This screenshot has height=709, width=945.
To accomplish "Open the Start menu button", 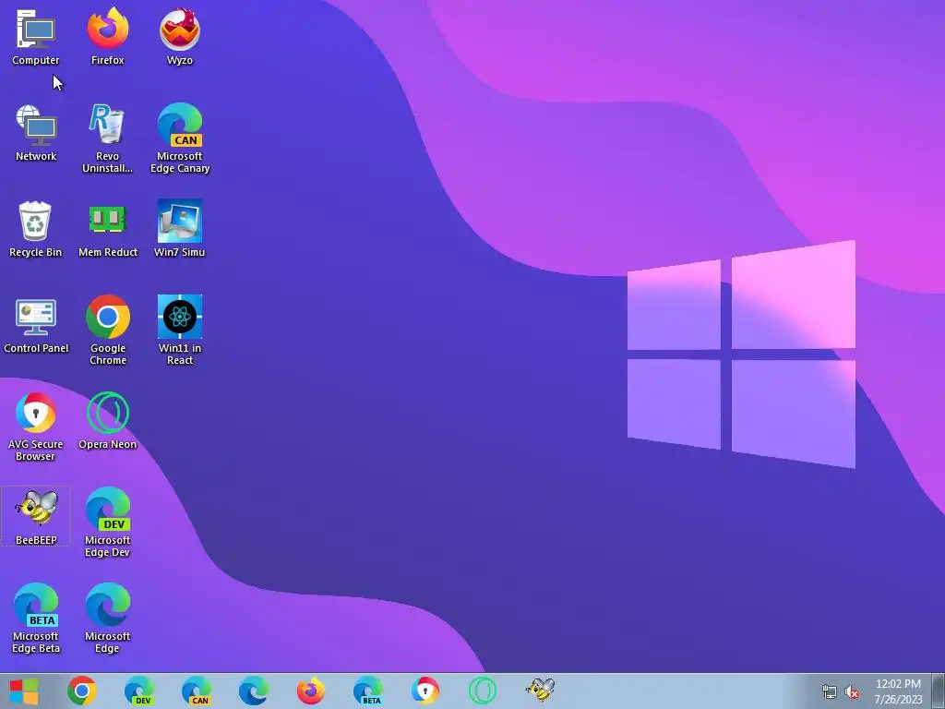I will pyautogui.click(x=24, y=691).
